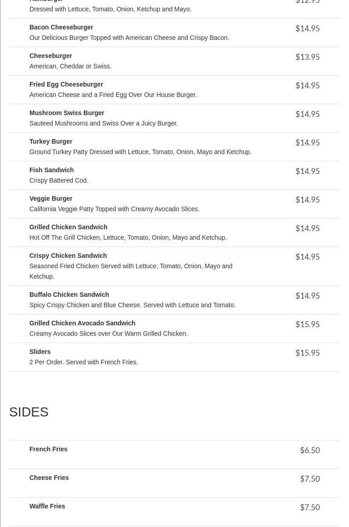This screenshot has height=527, width=349.
Task: Open the Buffalo Chicken Sandwich item
Action: tap(69, 295)
